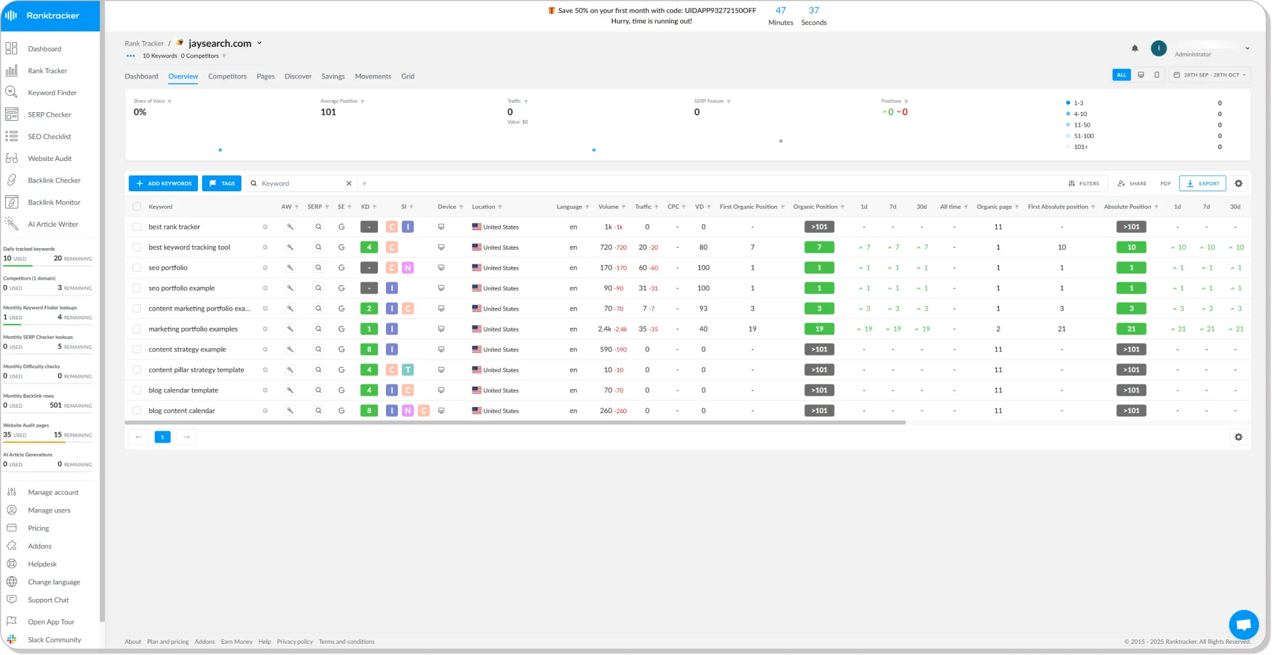Click Export button
The width and height of the screenshot is (1272, 655).
(1203, 183)
